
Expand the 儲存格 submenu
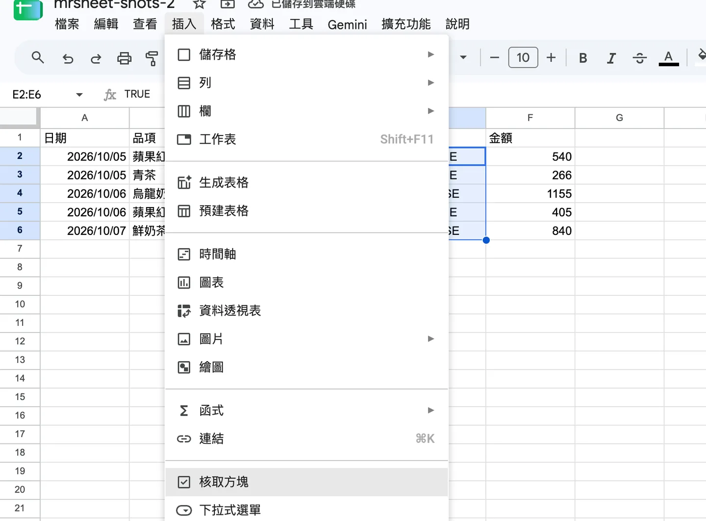click(x=431, y=54)
